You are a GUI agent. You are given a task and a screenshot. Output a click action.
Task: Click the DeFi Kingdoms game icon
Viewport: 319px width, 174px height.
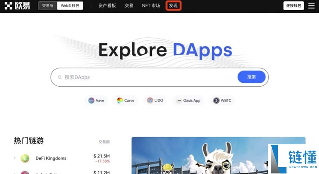coord(25,158)
